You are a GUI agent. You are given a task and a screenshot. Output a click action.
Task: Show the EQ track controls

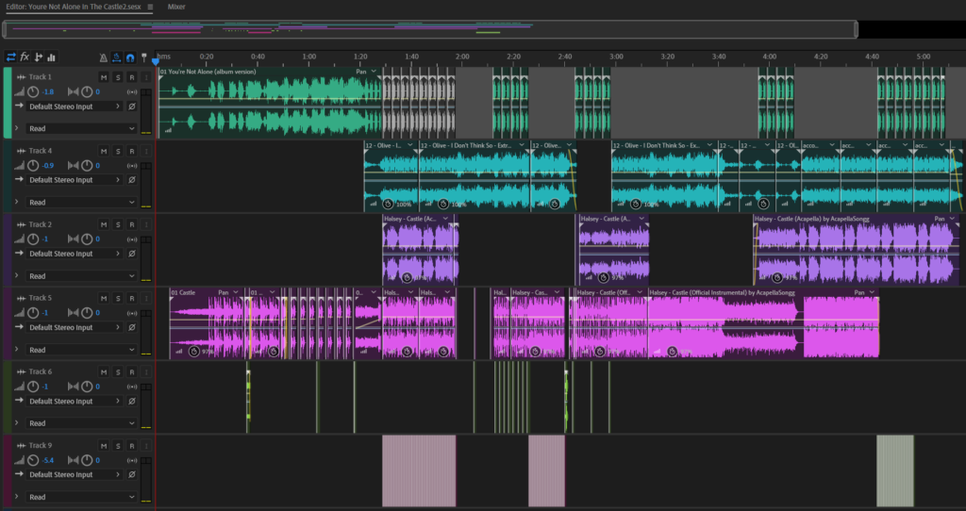coord(51,58)
